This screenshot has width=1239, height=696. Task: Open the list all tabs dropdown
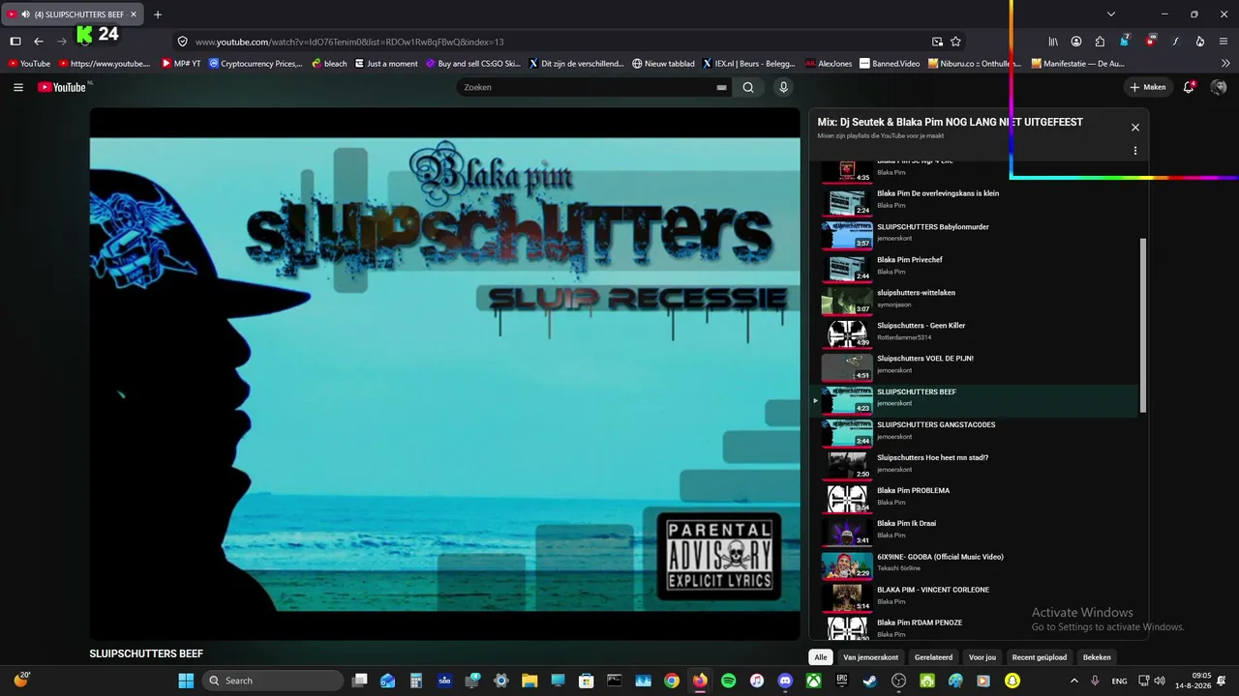click(x=1111, y=14)
